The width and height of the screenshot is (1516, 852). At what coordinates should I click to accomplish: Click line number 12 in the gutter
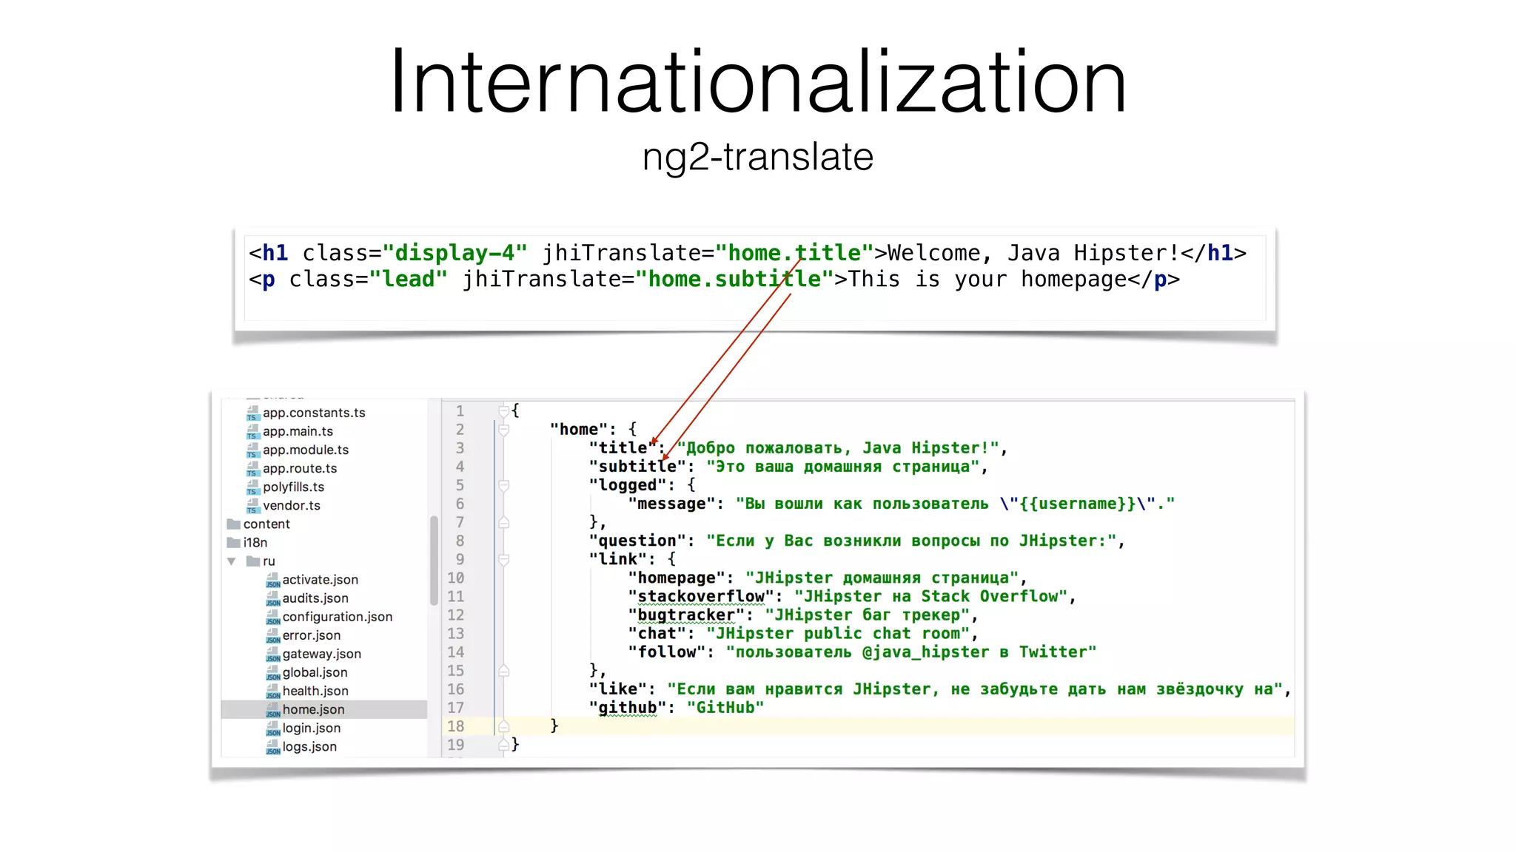[x=456, y=615]
